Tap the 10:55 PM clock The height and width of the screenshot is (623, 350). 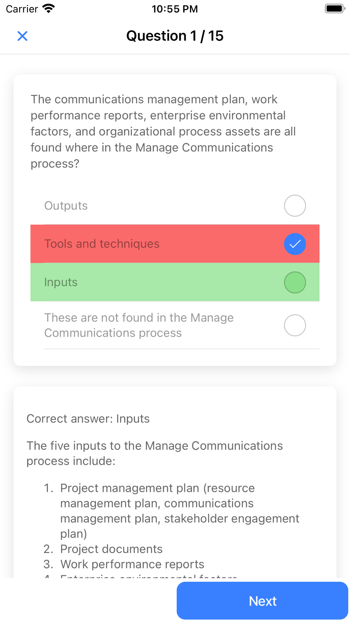(175, 9)
